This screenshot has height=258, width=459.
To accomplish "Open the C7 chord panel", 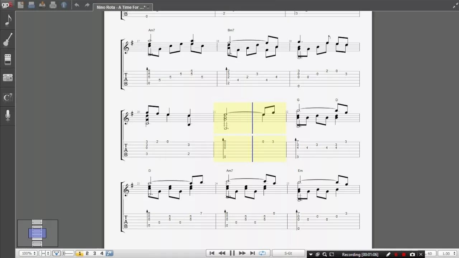I will (8, 97).
